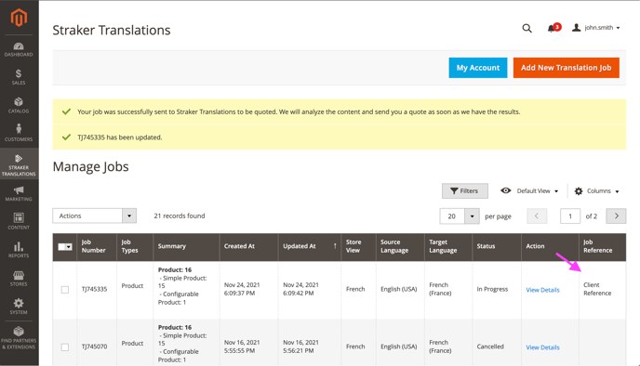Expand the Default View dropdown
The height and width of the screenshot is (366, 640).
click(529, 190)
